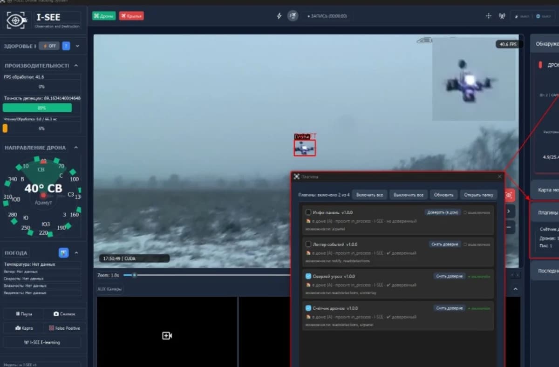
Task: Start recording with the ЗАПИСЬ button
Action: click(x=327, y=16)
